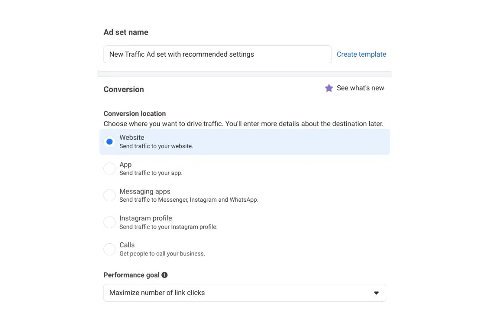Click "Send traffic to Messenger, Instagram and WhatsApp" text
The height and width of the screenshot is (326, 489).
tap(189, 200)
